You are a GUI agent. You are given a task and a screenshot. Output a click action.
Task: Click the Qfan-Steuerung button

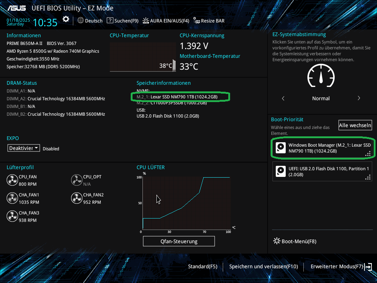(179, 241)
